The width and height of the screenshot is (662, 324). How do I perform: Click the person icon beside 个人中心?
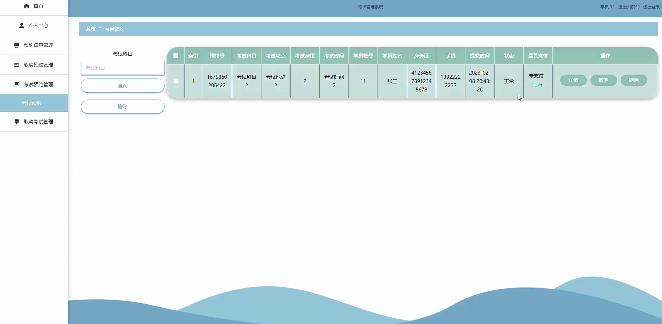[x=21, y=26]
